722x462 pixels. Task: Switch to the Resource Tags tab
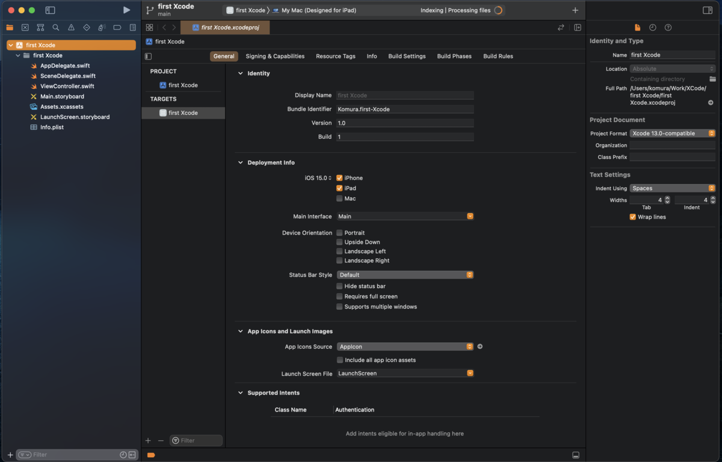coord(336,57)
